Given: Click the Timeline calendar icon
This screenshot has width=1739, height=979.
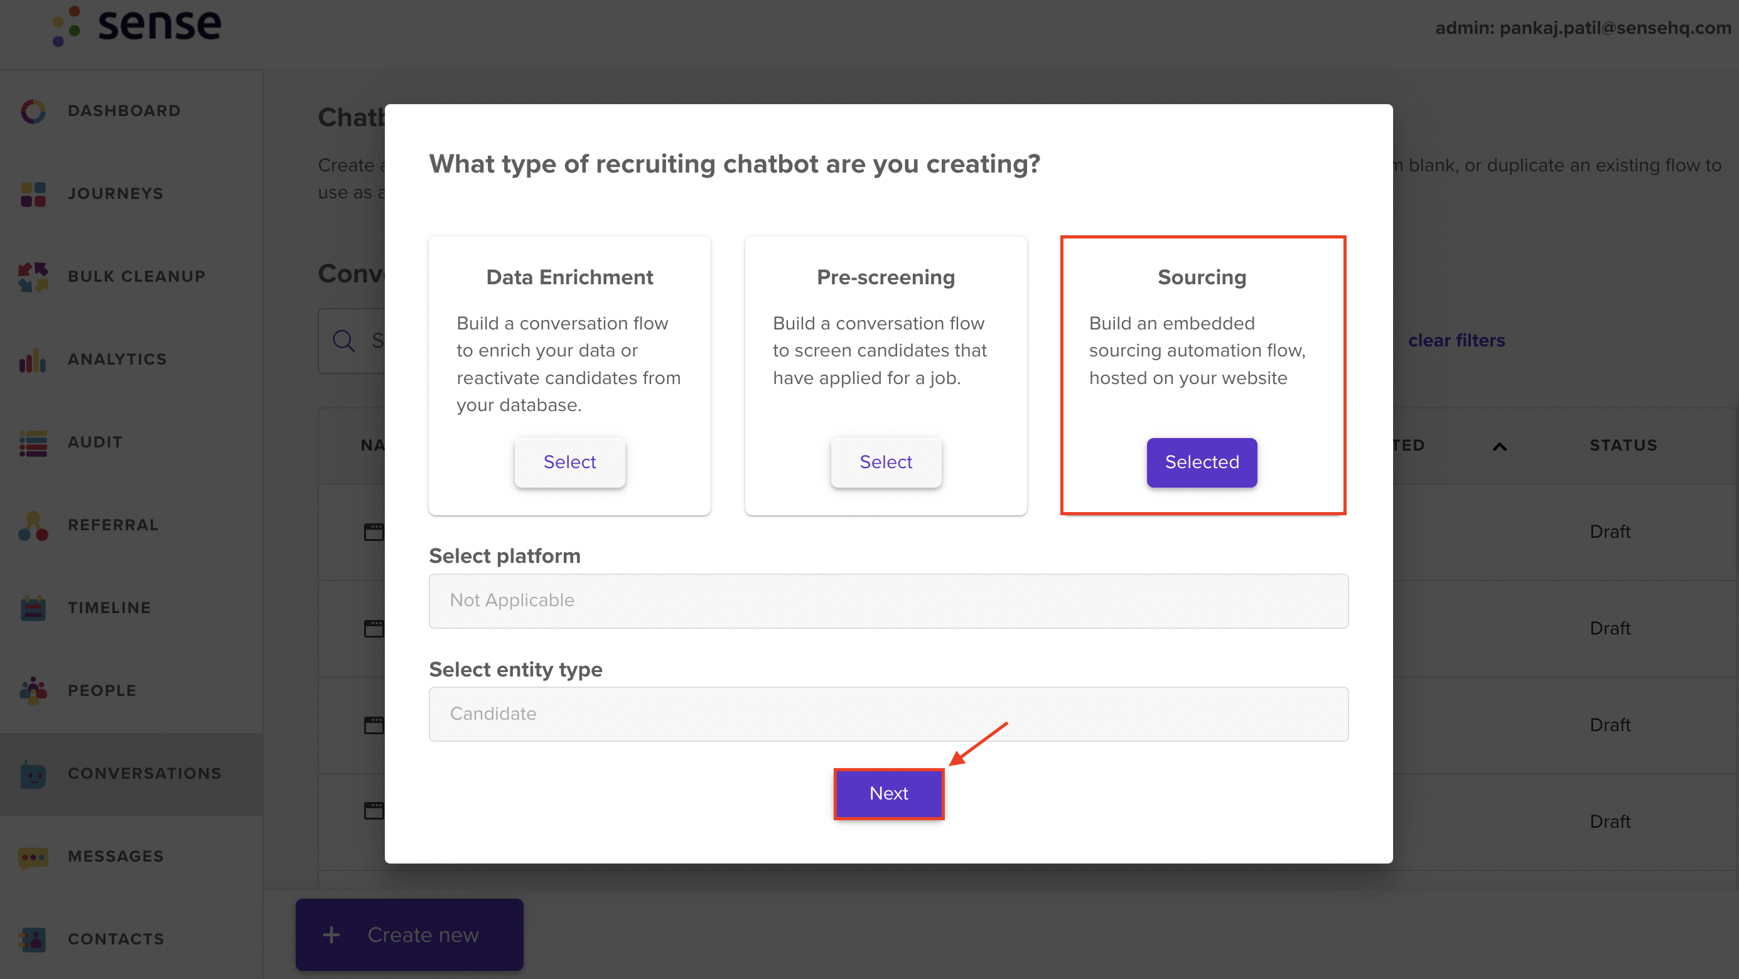Looking at the screenshot, I should [33, 608].
